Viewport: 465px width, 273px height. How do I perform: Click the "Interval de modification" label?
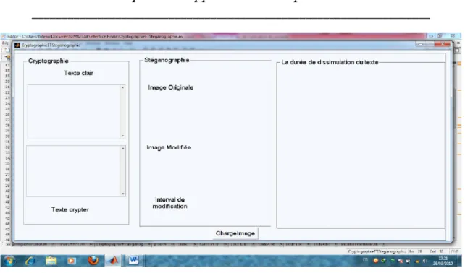170,203
